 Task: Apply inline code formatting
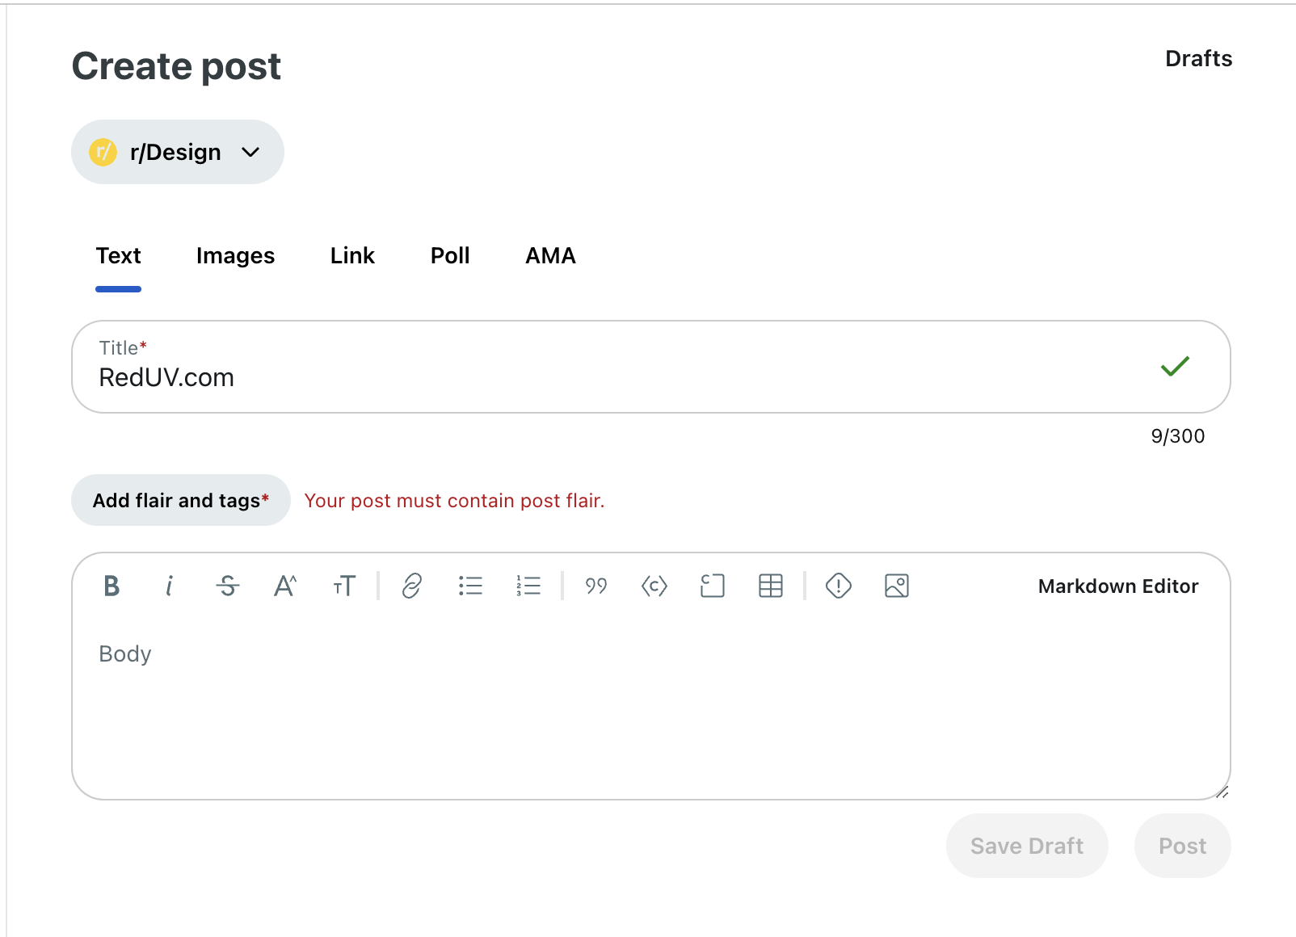[654, 586]
